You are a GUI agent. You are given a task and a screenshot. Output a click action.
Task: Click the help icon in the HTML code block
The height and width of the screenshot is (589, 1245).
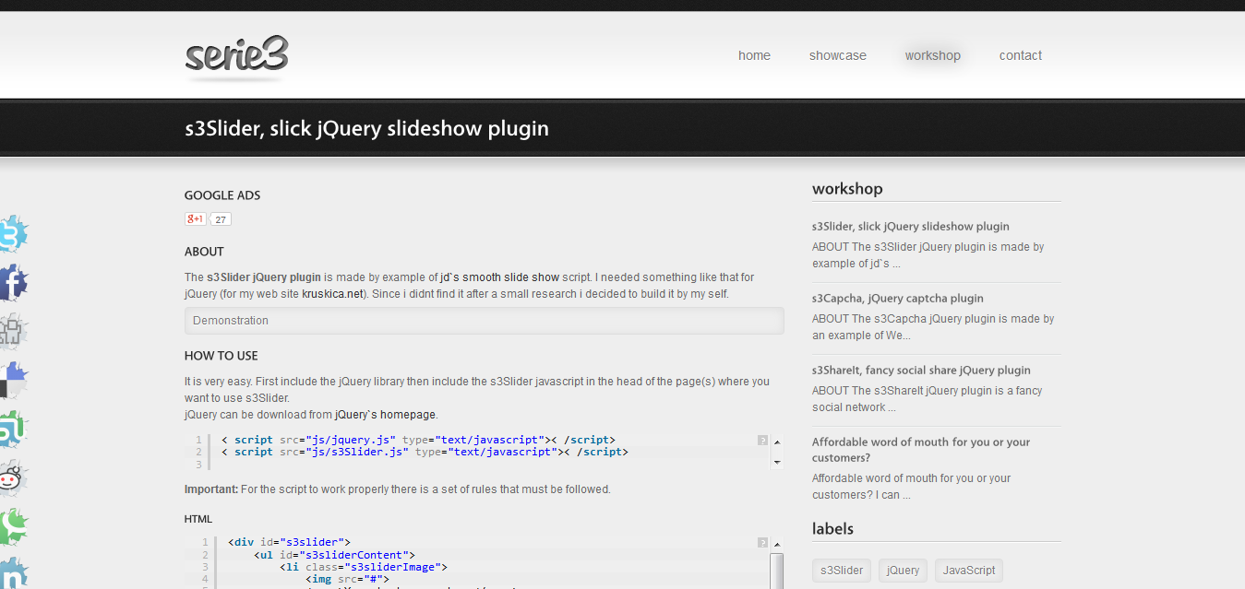(x=762, y=542)
